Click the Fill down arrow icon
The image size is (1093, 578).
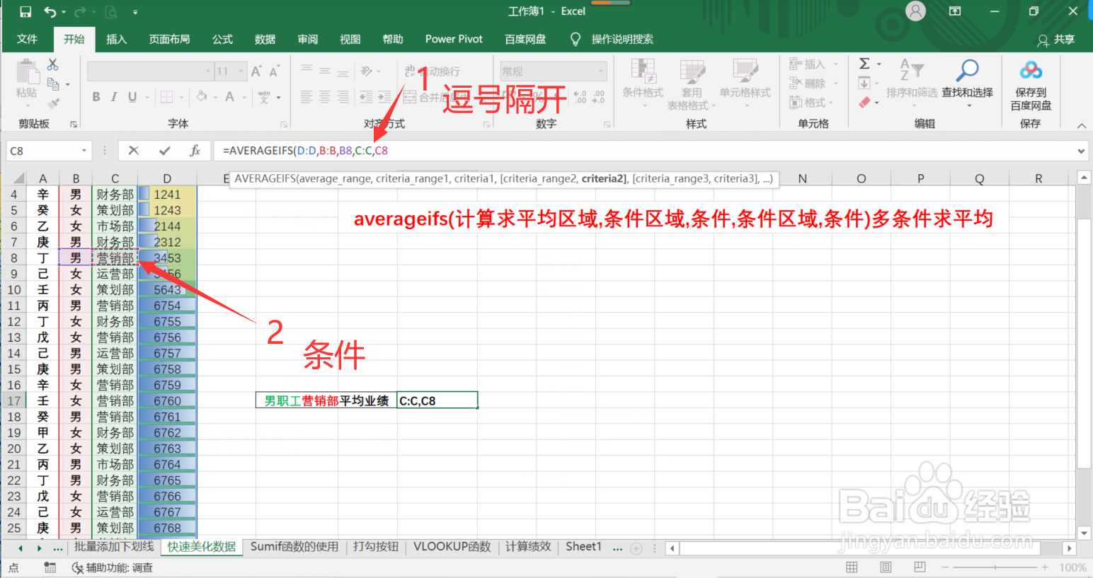tap(864, 83)
